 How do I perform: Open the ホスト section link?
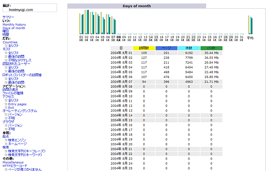(7, 49)
